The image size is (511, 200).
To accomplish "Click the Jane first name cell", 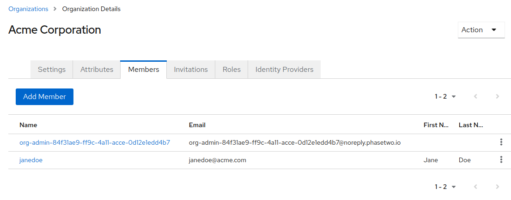I will click(x=431, y=160).
